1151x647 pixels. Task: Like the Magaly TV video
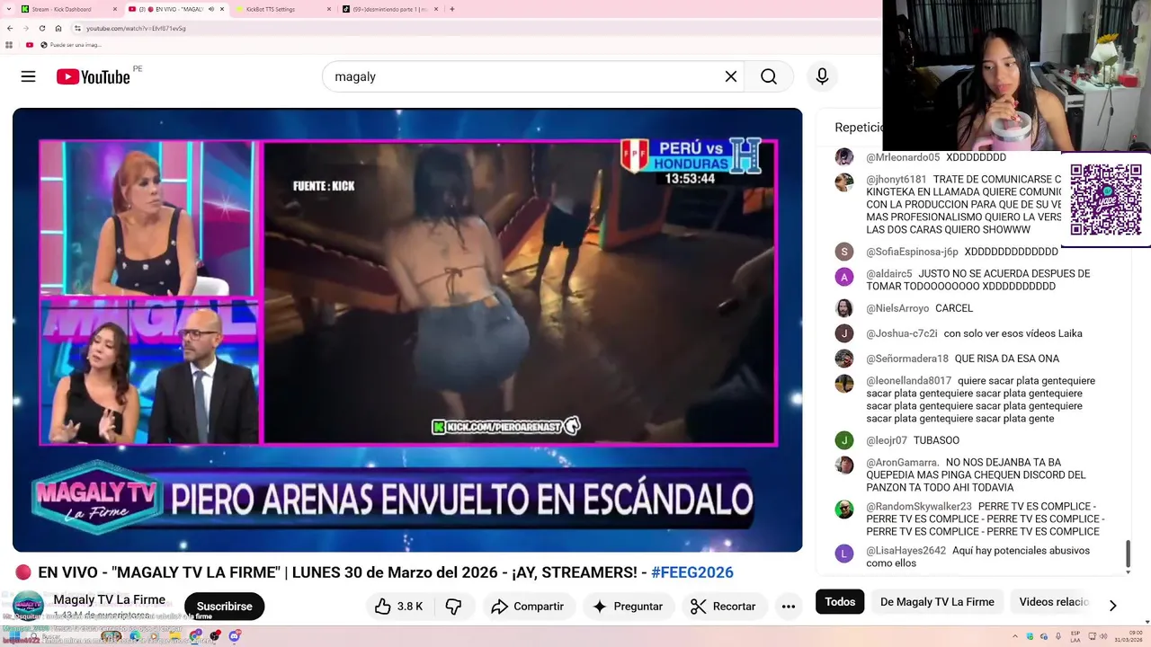pos(398,607)
